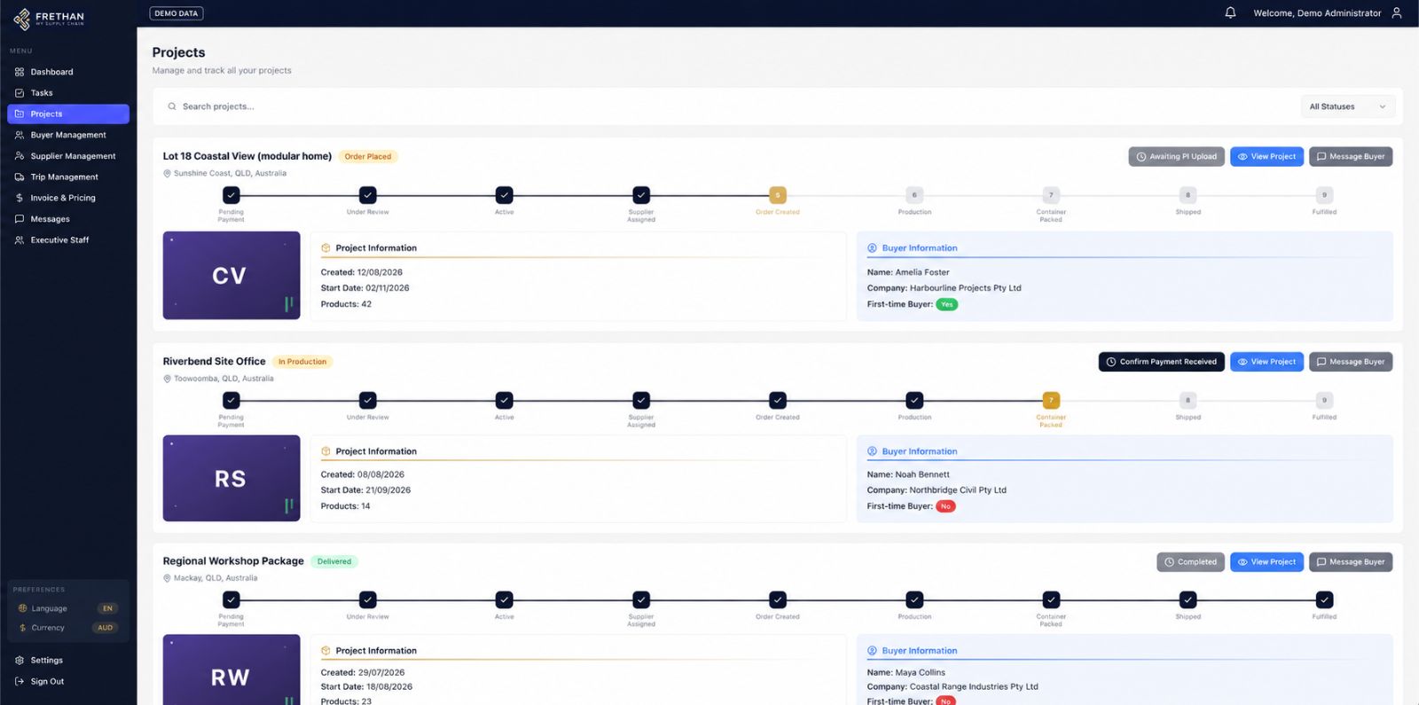Toggle the AUD currency badge
The image size is (1419, 705).
(105, 628)
